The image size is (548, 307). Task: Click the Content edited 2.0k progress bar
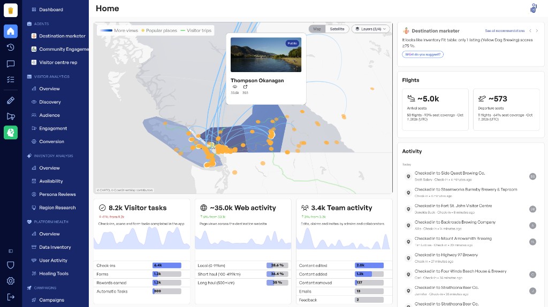click(x=369, y=265)
